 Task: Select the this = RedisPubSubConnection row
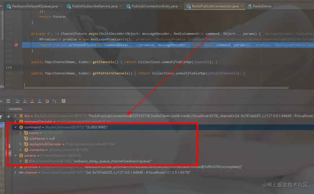tap(163, 116)
